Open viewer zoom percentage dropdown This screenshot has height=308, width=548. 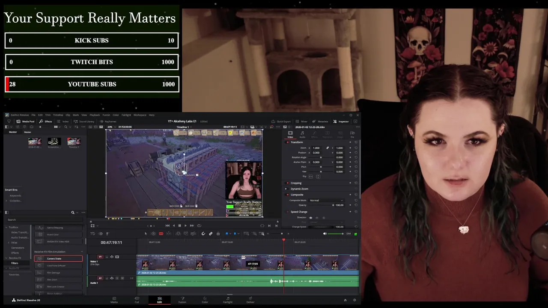pos(111,127)
